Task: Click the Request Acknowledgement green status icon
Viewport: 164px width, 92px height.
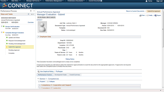Action: (x=7, y=41)
